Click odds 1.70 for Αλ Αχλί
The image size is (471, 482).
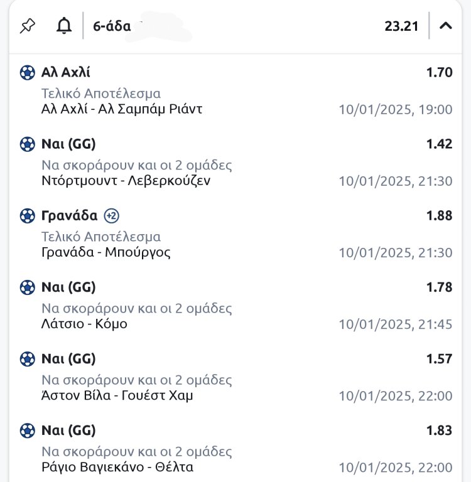(x=439, y=73)
